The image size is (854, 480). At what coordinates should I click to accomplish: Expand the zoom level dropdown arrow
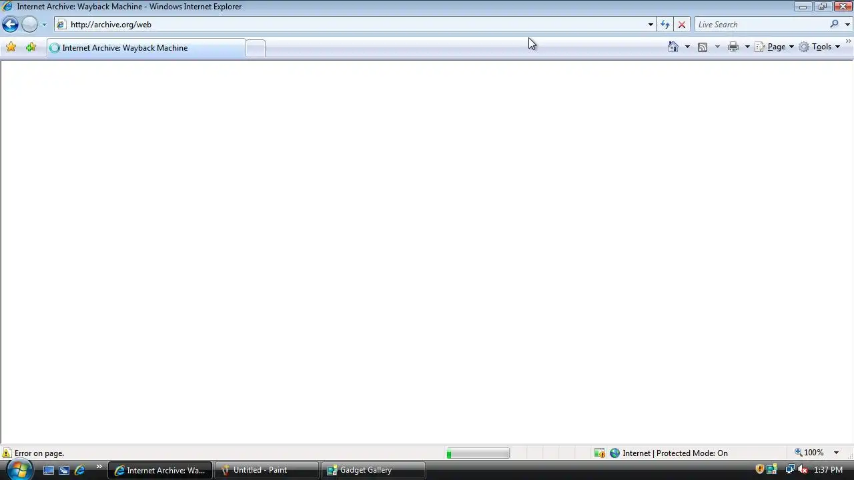pyautogui.click(x=836, y=453)
